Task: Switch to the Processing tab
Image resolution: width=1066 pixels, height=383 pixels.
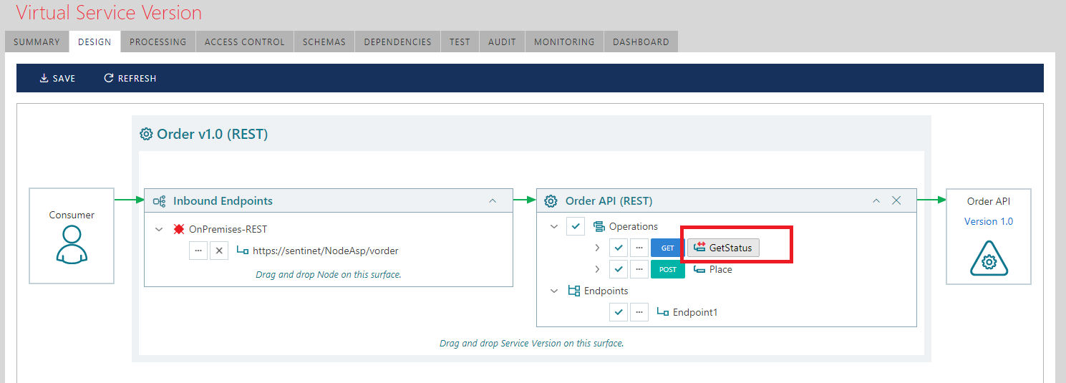Action: 158,42
